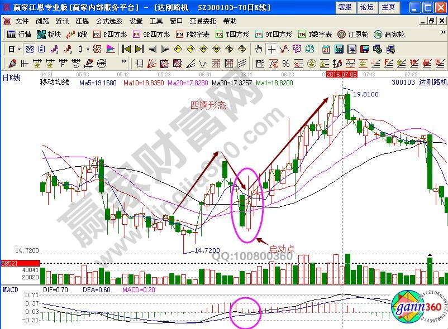
Task: Click the 板块 sector toolbar button
Action: click(49, 35)
